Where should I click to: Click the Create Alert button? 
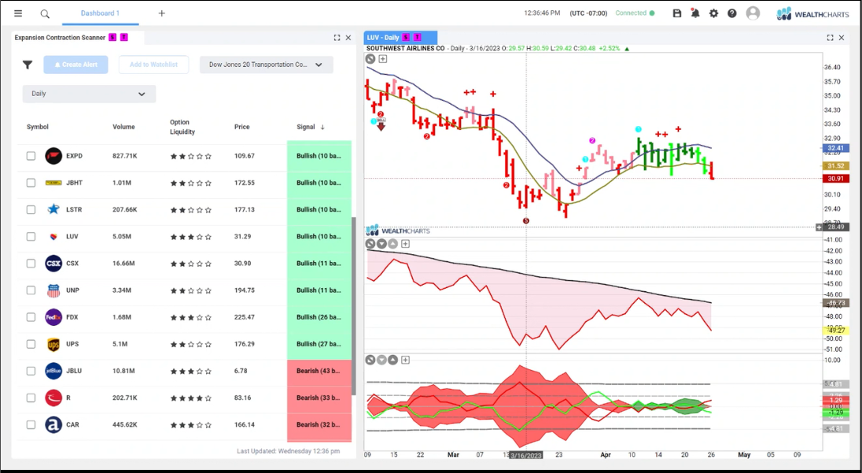point(76,65)
